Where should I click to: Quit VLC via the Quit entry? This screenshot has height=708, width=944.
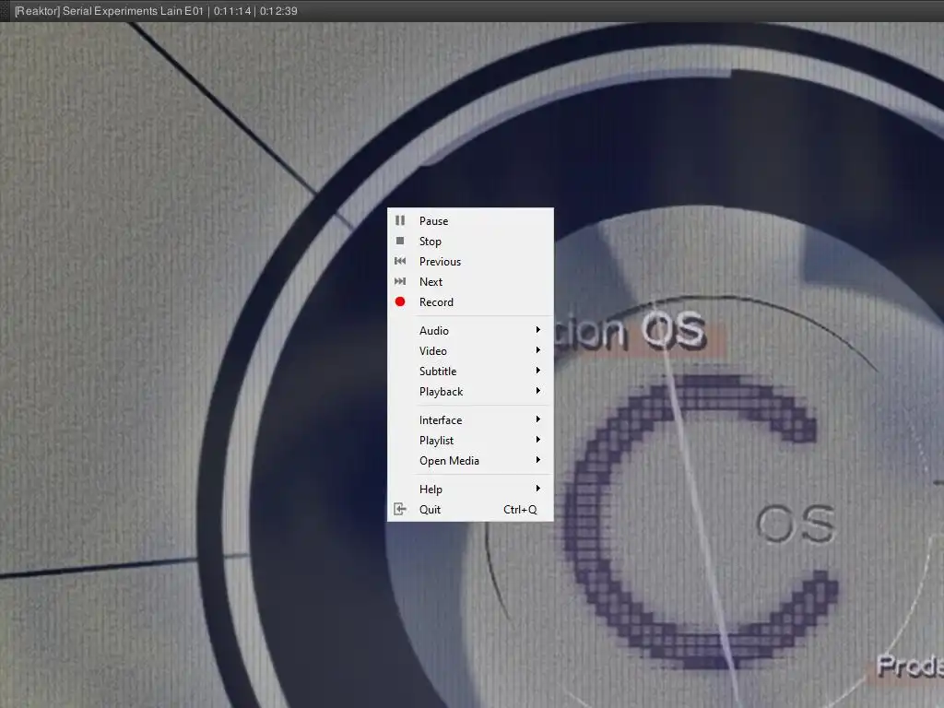point(470,509)
